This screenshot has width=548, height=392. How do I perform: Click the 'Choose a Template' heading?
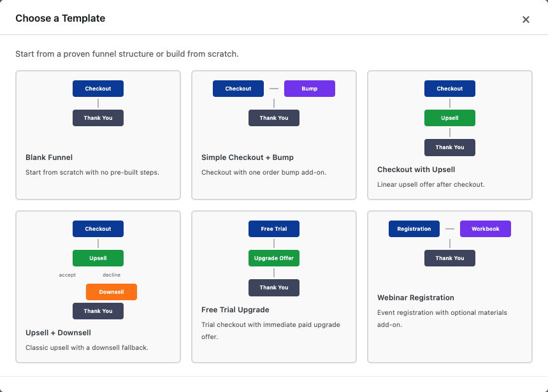tap(60, 18)
